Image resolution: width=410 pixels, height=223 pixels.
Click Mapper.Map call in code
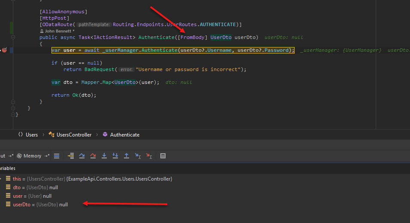(x=96, y=83)
